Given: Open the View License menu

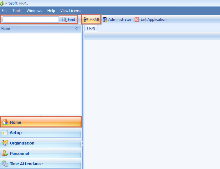Looking at the screenshot, I should pos(71,11).
